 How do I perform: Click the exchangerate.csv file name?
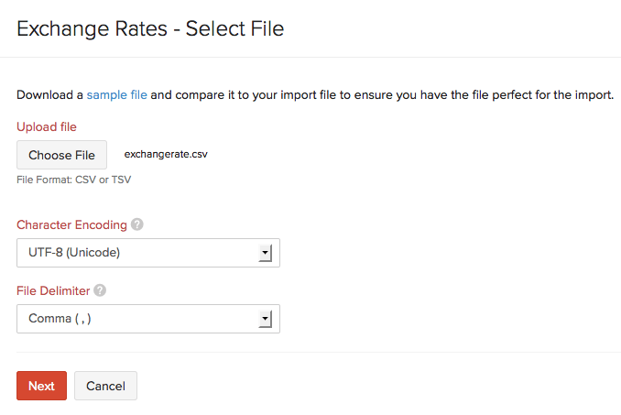[x=166, y=155]
